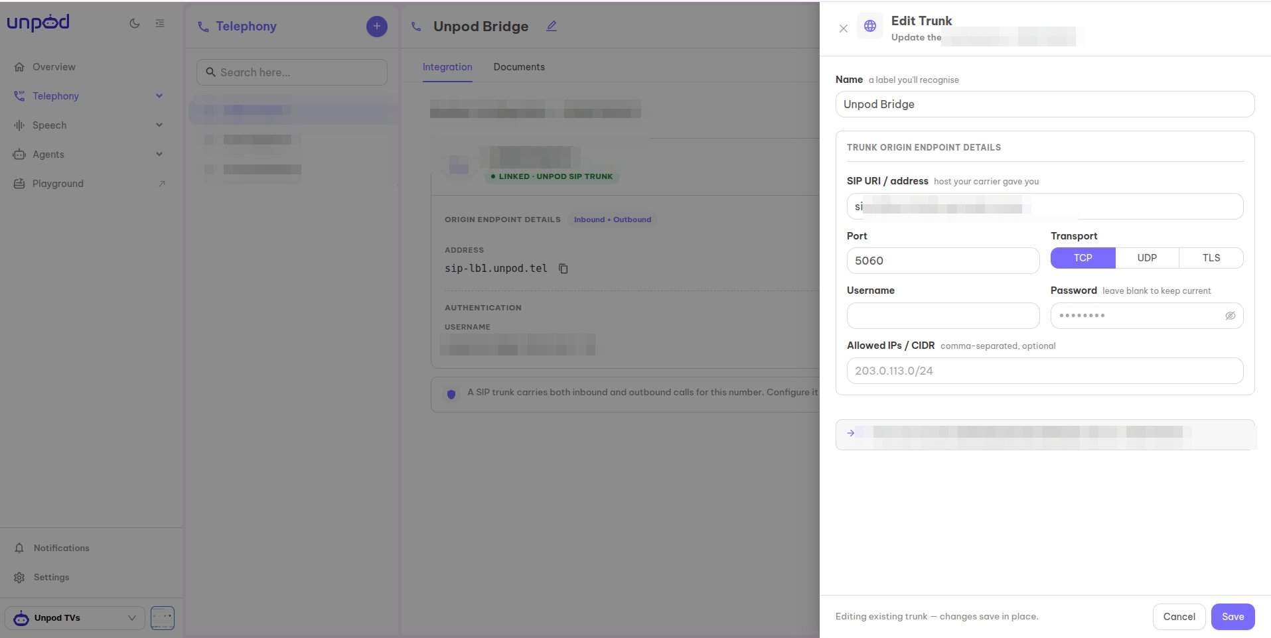
Task: Open Playground from the sidebar
Action: click(x=58, y=184)
